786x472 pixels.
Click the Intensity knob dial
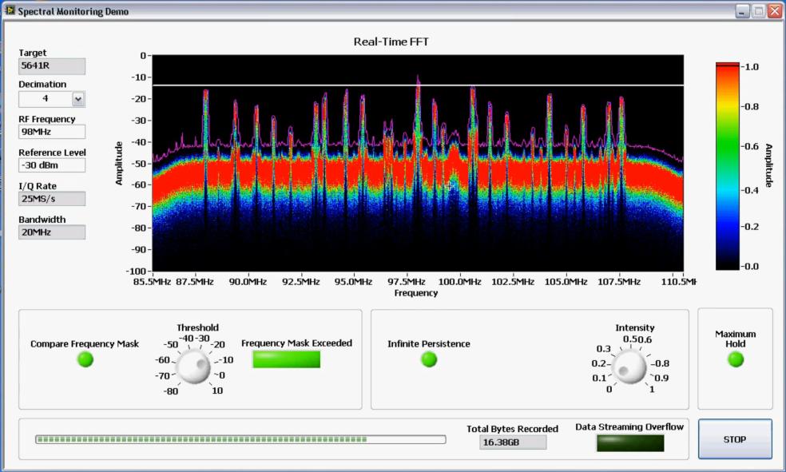click(x=630, y=367)
